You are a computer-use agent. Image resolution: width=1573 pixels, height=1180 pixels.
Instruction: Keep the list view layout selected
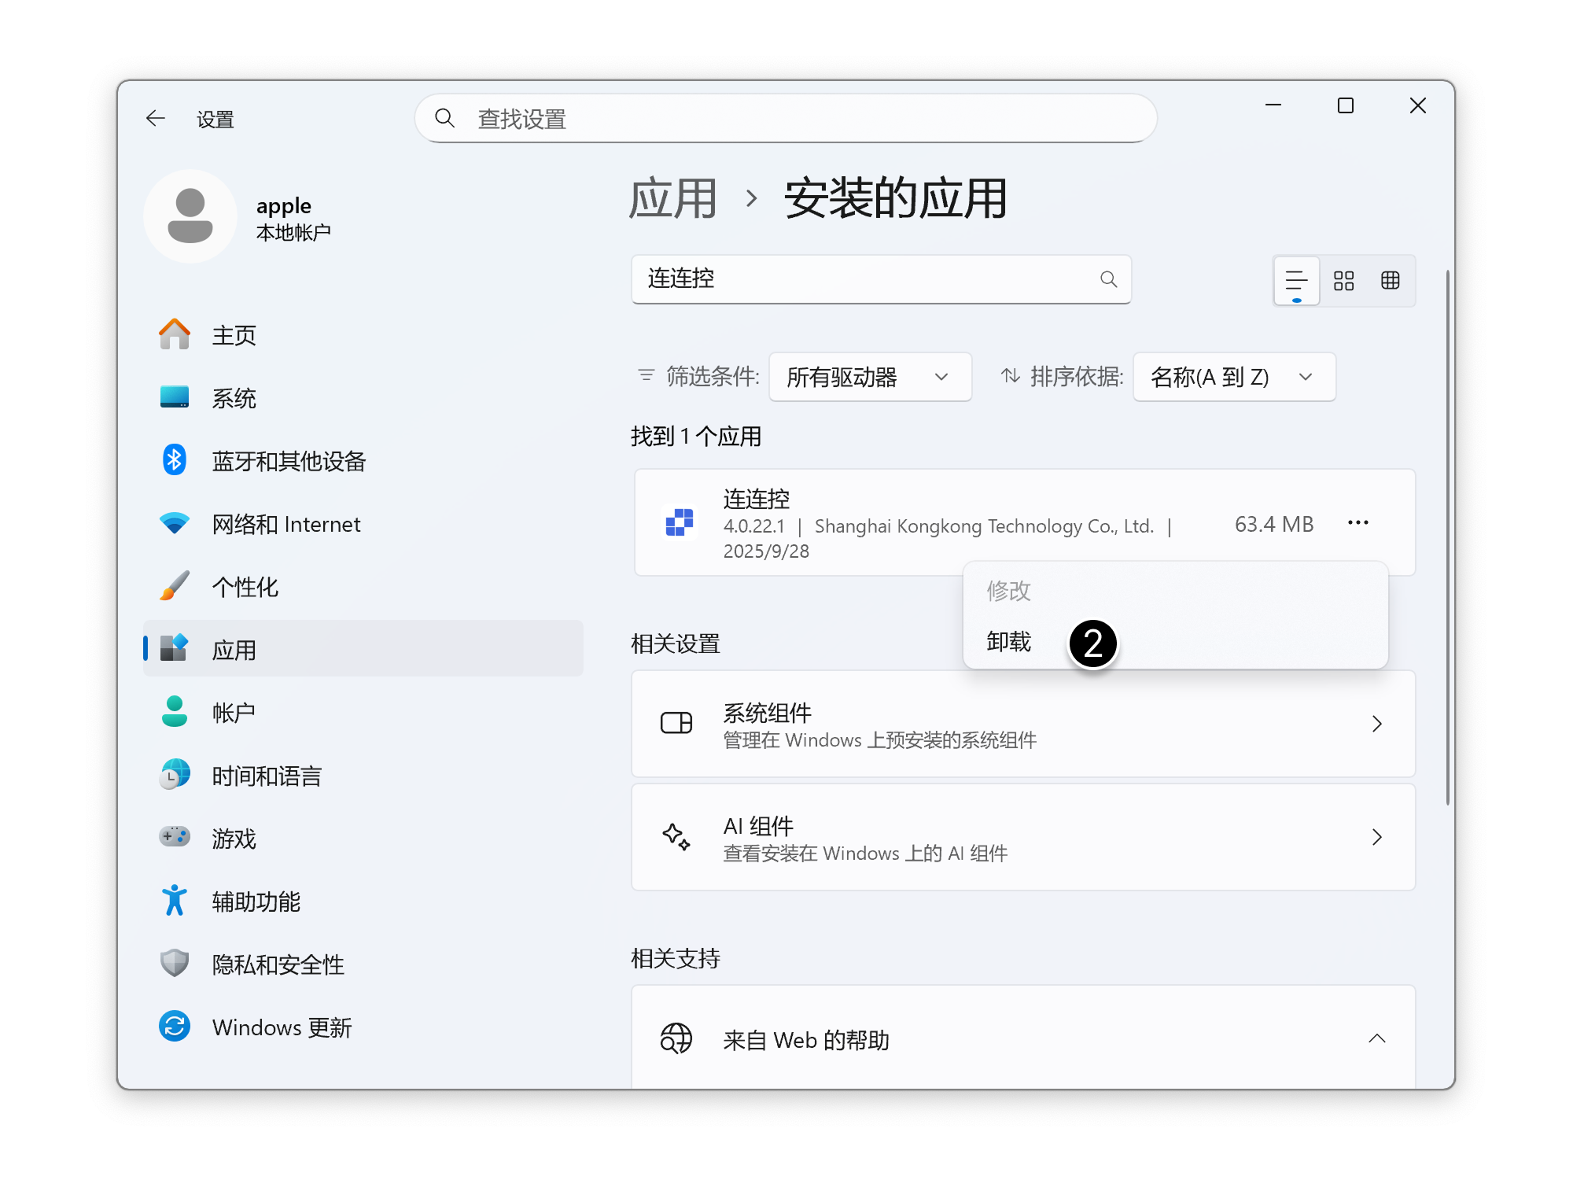(1296, 280)
